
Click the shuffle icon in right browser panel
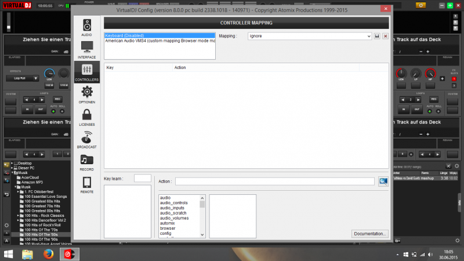pos(448,166)
